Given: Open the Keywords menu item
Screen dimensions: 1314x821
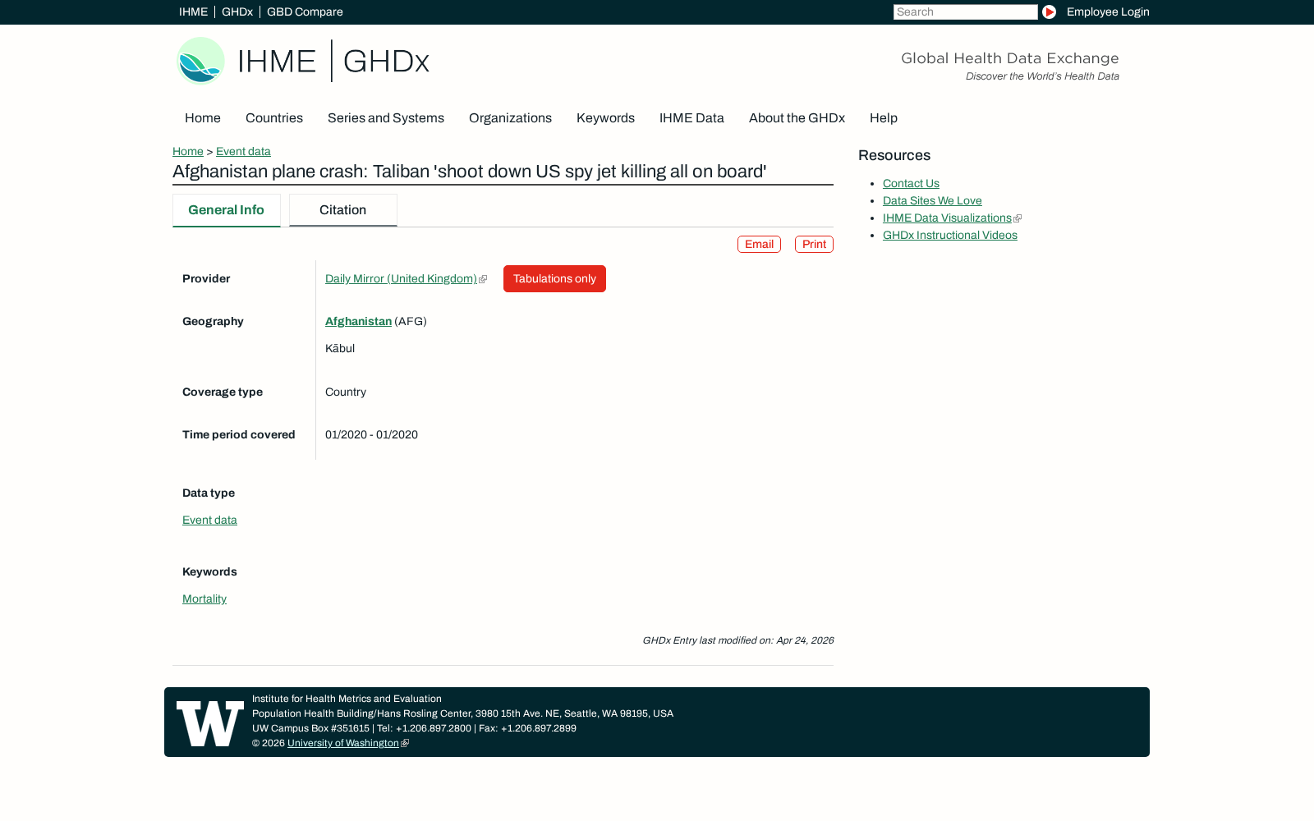Looking at the screenshot, I should pyautogui.click(x=605, y=118).
